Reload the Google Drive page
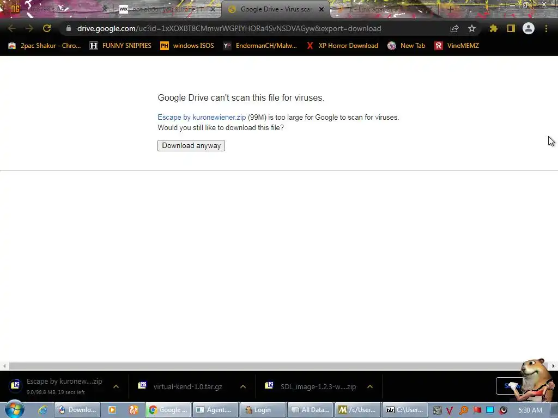The height and width of the screenshot is (418, 558). coord(47,28)
